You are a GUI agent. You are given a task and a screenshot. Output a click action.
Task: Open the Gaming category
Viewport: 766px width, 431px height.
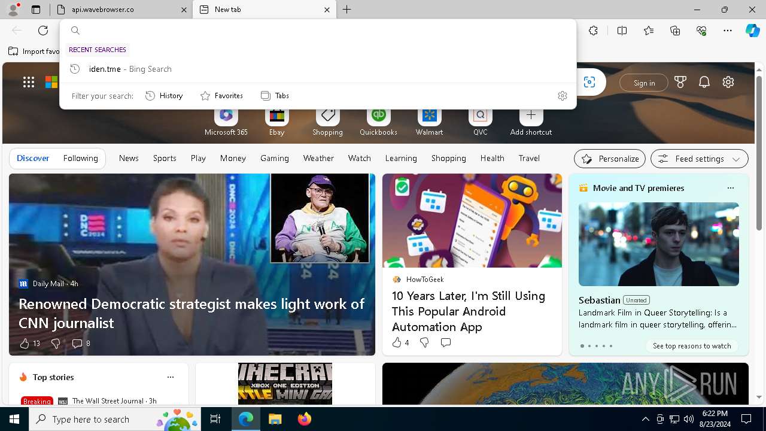point(275,158)
